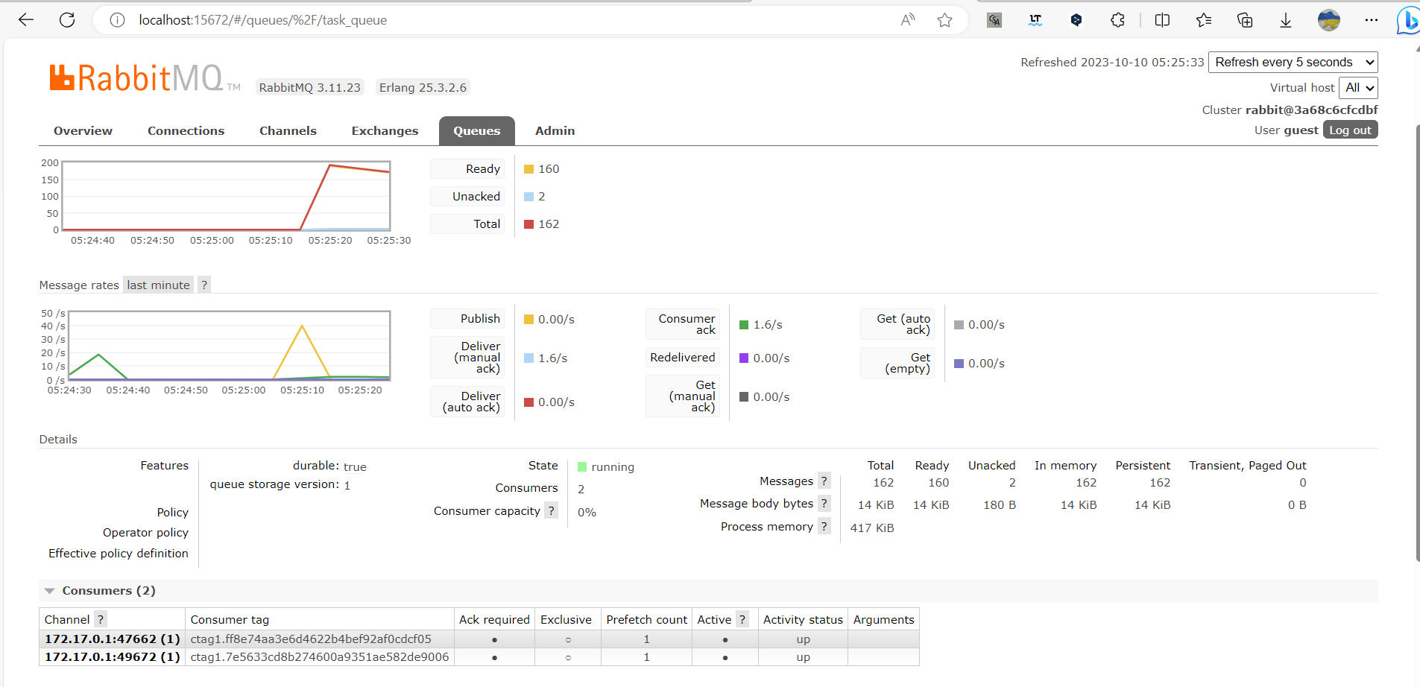1420x687 pixels.
Task: Open the Read aloud icon in the address bar
Action: [x=907, y=20]
